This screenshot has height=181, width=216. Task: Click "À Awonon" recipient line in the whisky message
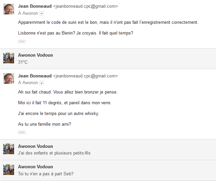coord(28,83)
